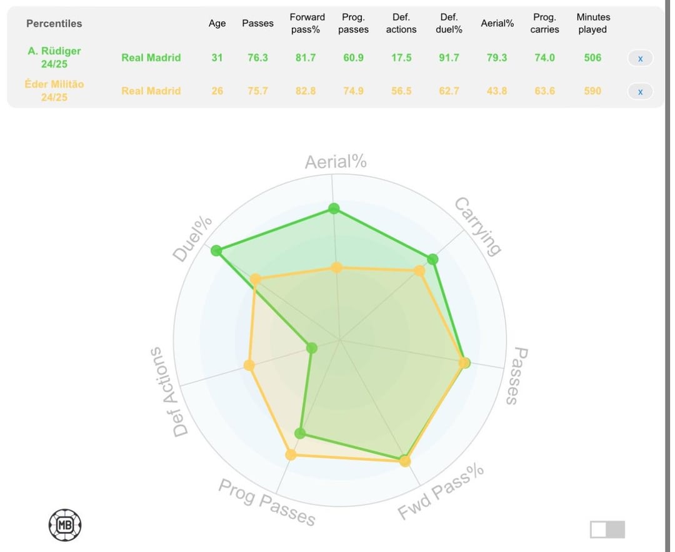Click the MB football logo icon
This screenshot has width=675, height=552.
65,525
